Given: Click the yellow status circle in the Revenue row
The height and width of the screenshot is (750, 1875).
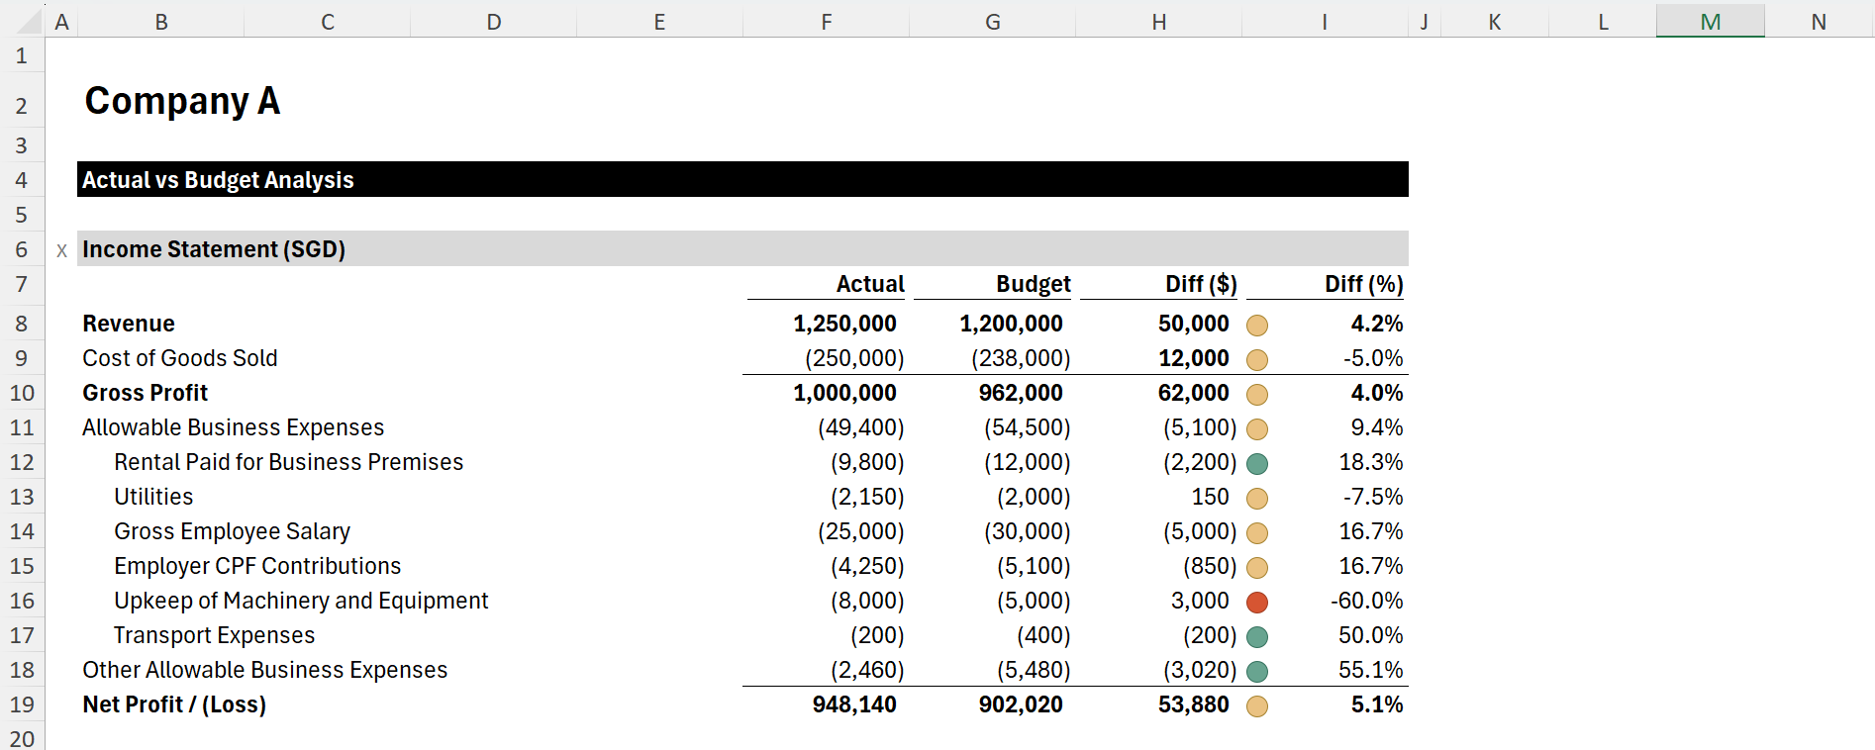Looking at the screenshot, I should (1257, 326).
